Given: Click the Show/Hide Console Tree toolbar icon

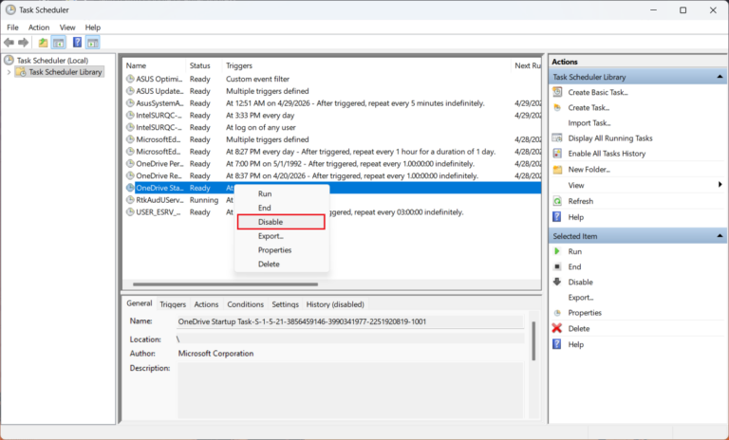Looking at the screenshot, I should (x=59, y=43).
